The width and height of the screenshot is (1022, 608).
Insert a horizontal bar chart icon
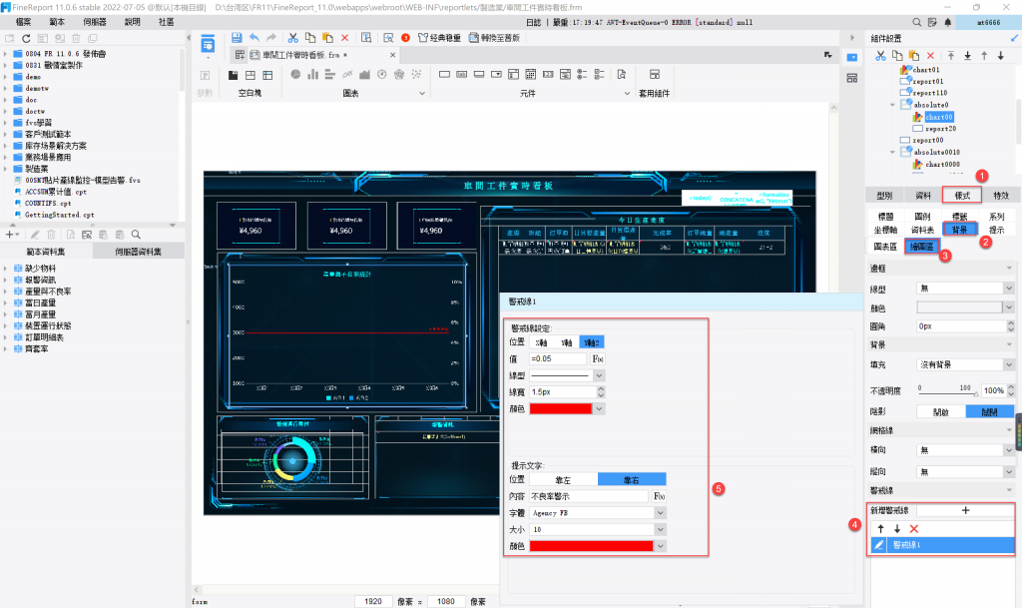pos(329,74)
